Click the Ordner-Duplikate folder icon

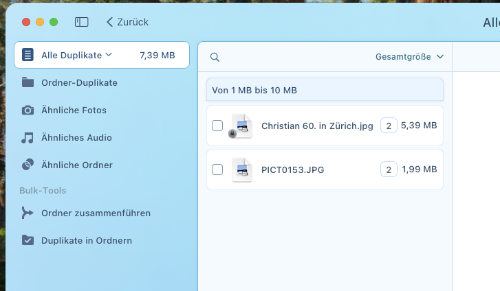28,83
